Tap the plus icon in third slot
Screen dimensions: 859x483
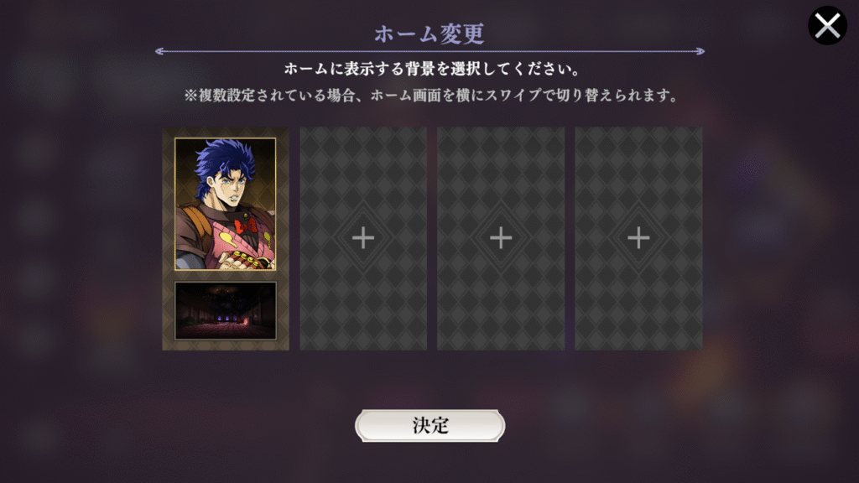[x=501, y=237]
